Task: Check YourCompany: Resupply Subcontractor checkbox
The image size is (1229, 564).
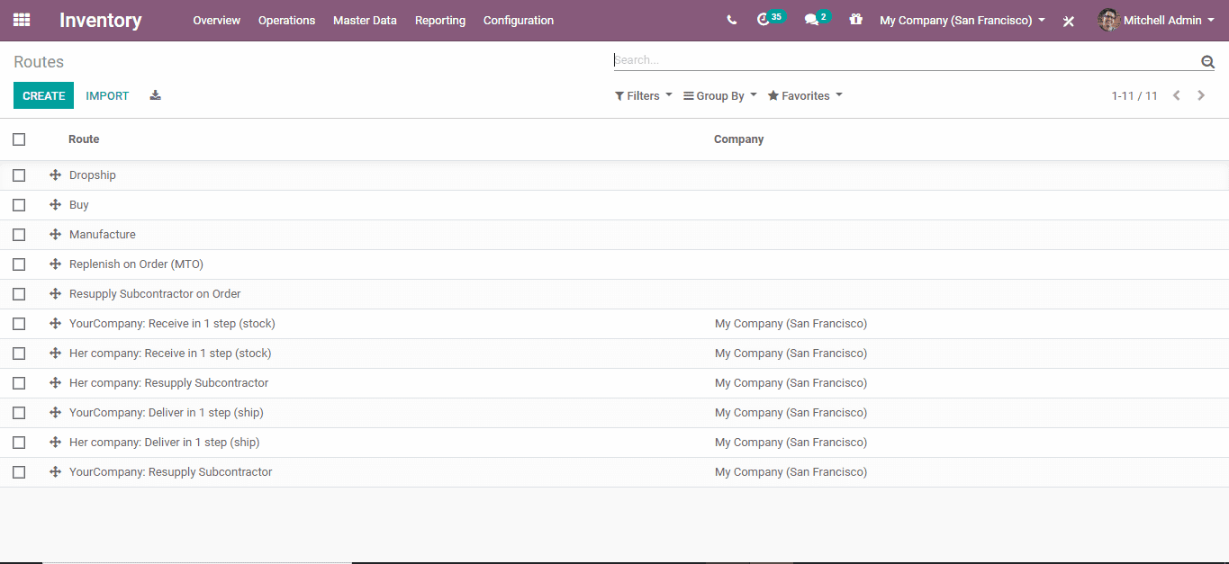Action: (x=19, y=472)
